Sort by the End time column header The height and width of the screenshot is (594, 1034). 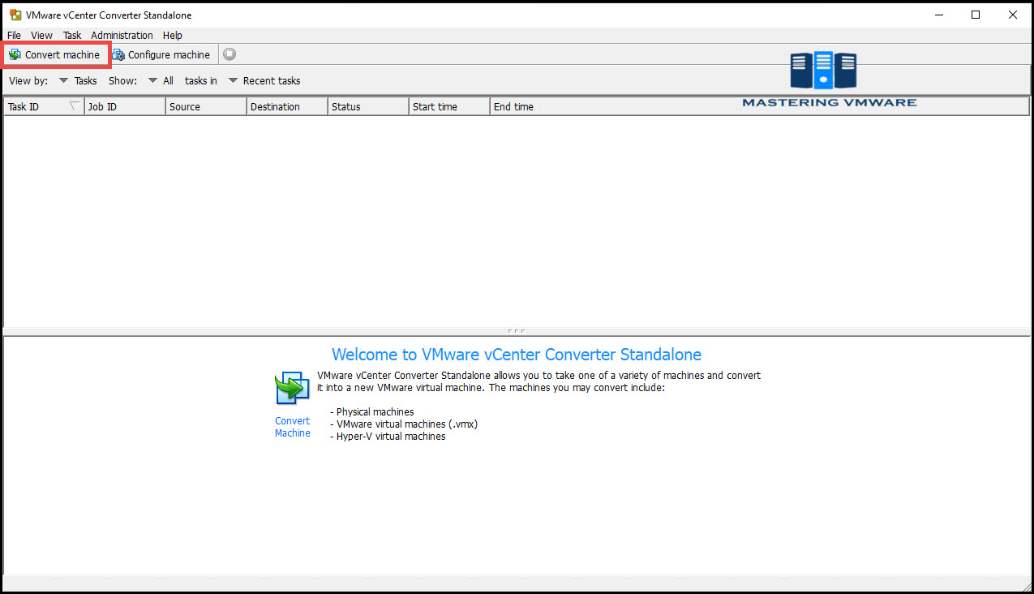click(760, 106)
